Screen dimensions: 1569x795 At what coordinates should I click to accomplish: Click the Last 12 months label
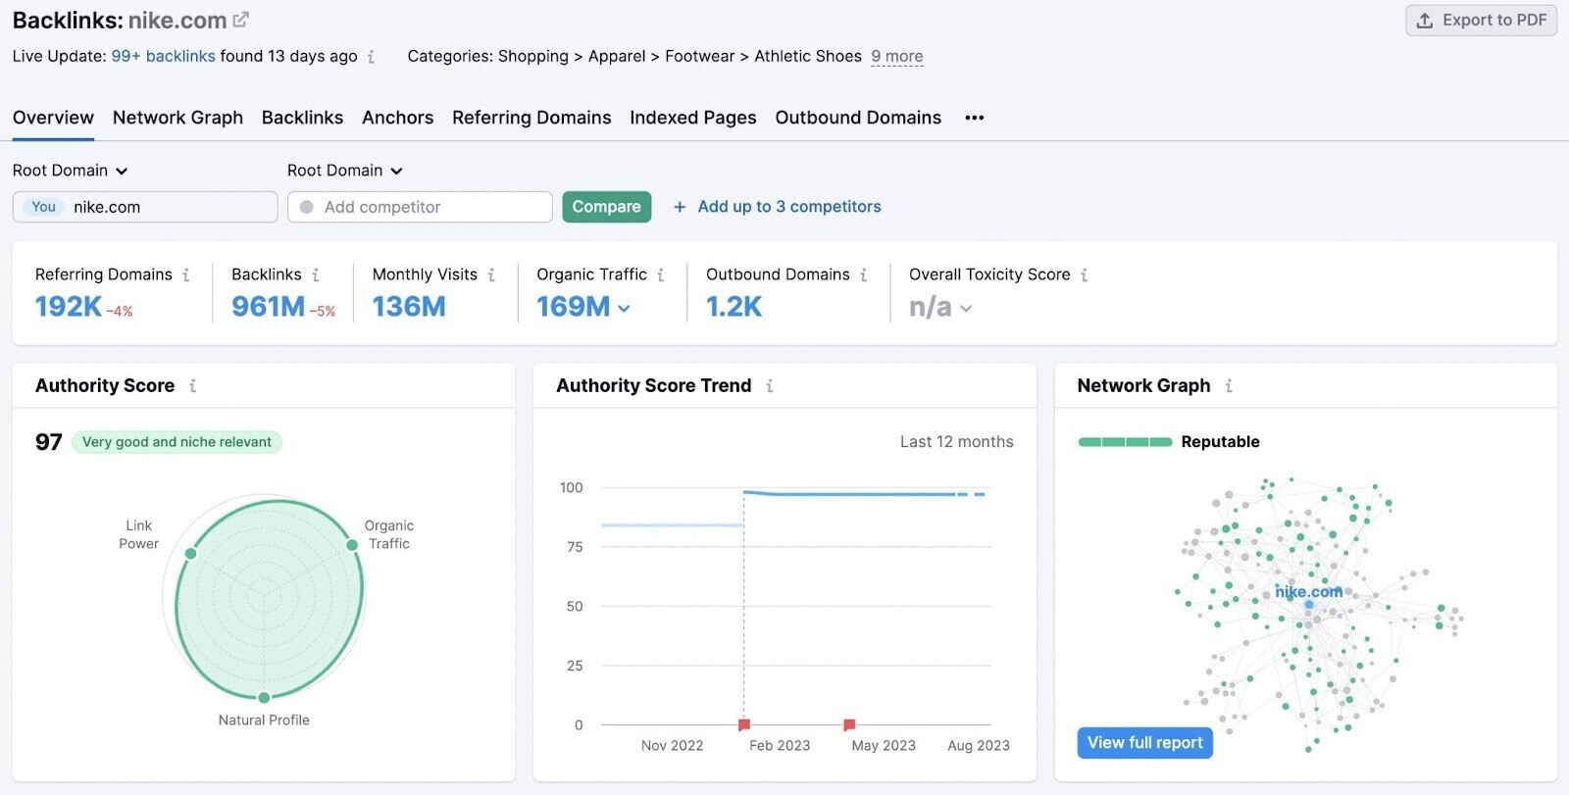pyautogui.click(x=957, y=442)
